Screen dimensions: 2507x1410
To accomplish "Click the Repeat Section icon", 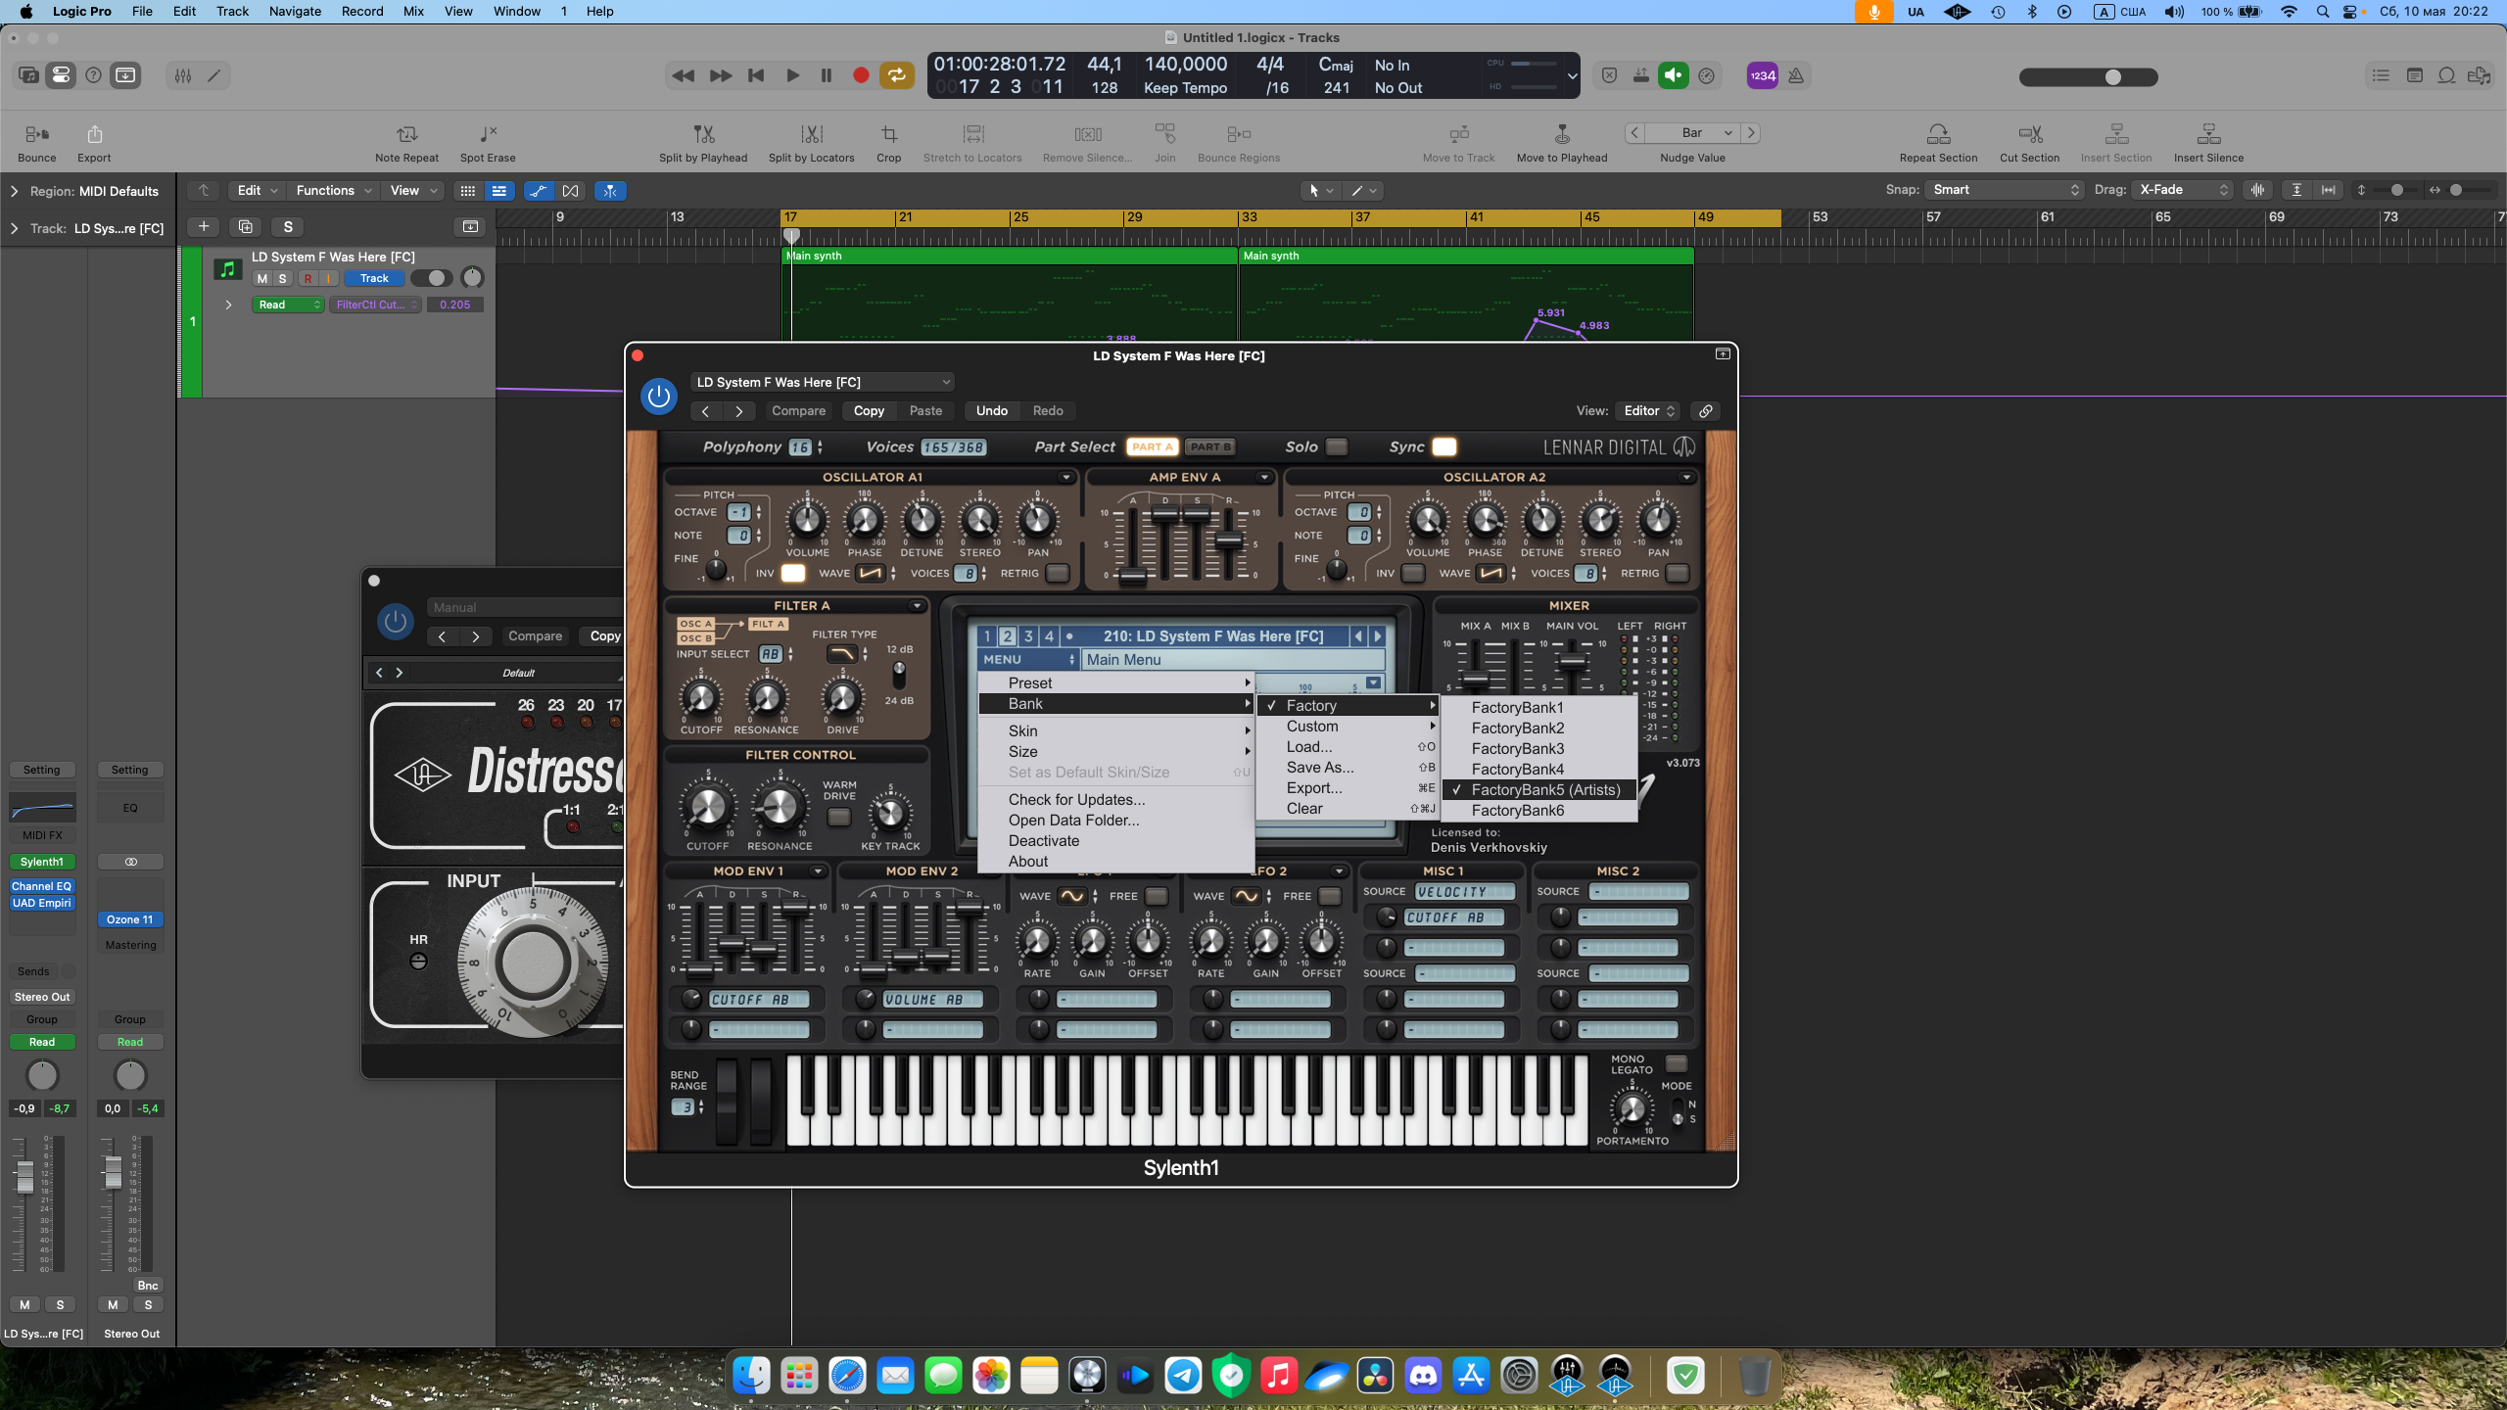I will pyautogui.click(x=1938, y=134).
